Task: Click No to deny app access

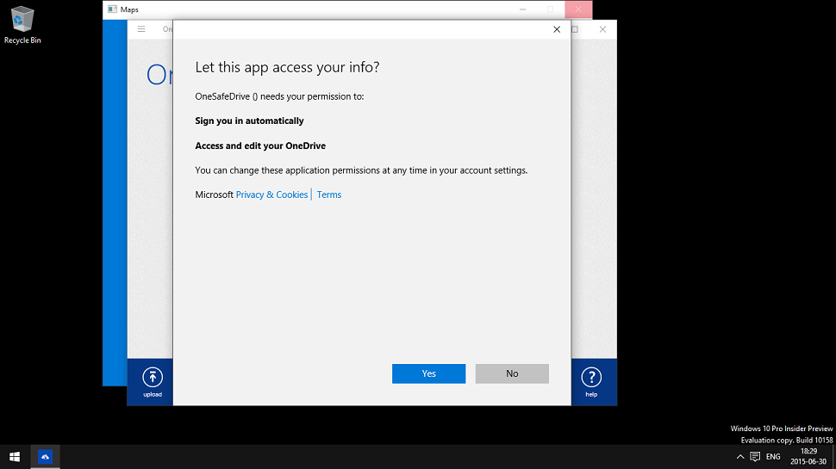Action: 512,373
